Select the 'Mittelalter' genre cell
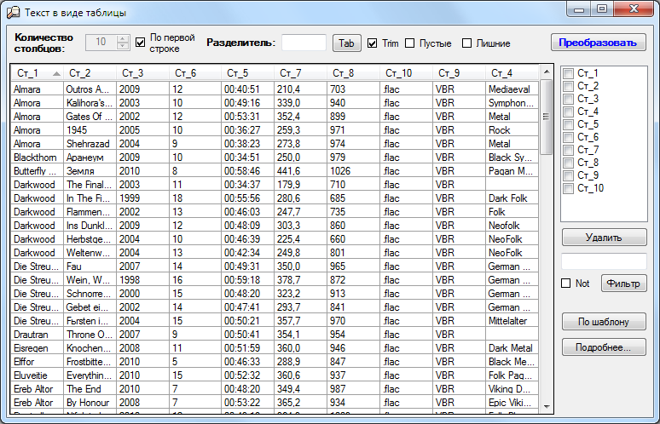 [512, 321]
